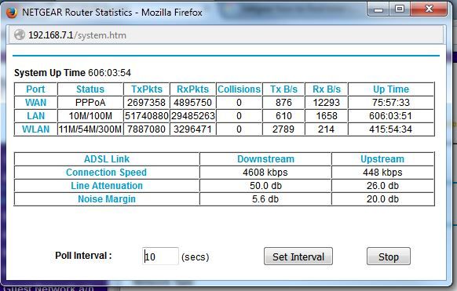Click the Tx B/s column header

click(283, 89)
